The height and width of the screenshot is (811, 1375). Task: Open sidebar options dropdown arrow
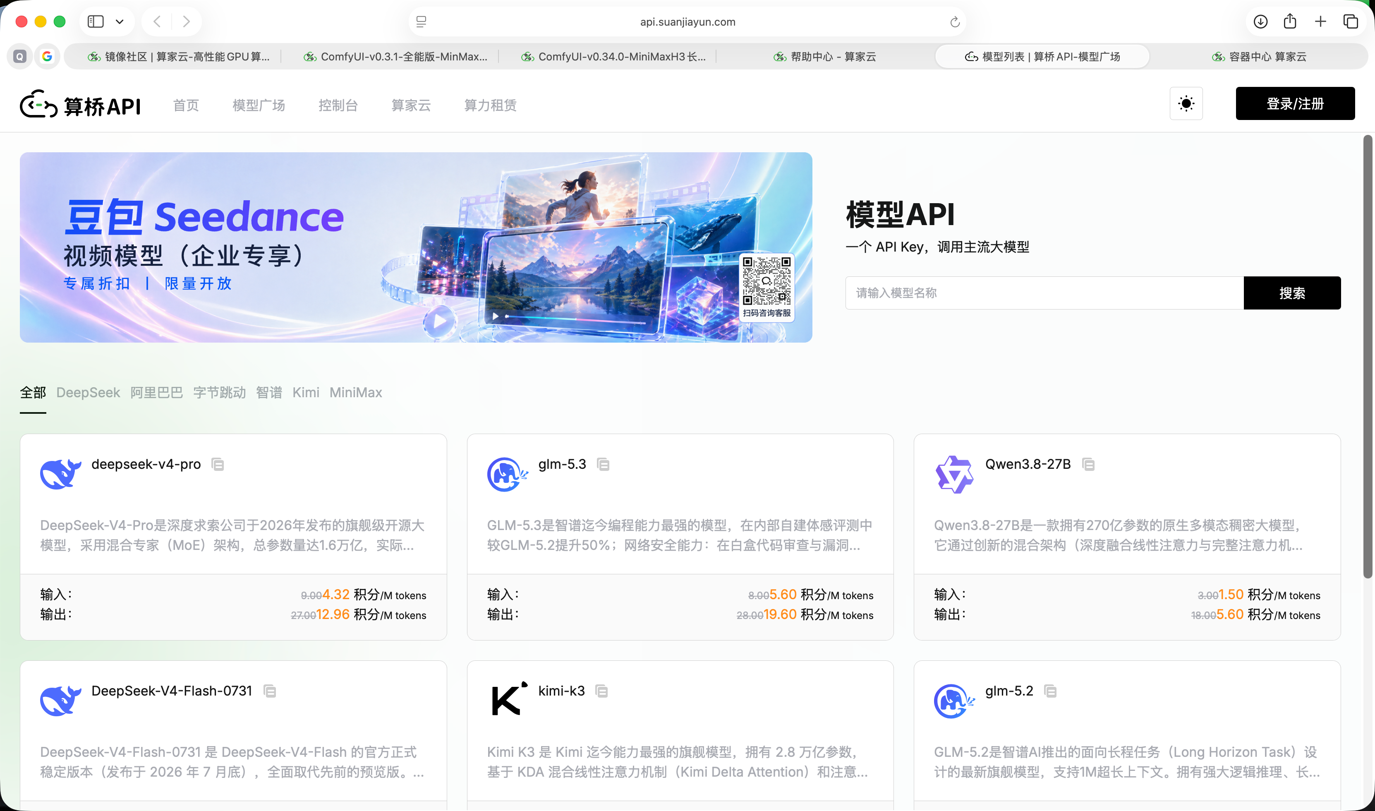(120, 22)
